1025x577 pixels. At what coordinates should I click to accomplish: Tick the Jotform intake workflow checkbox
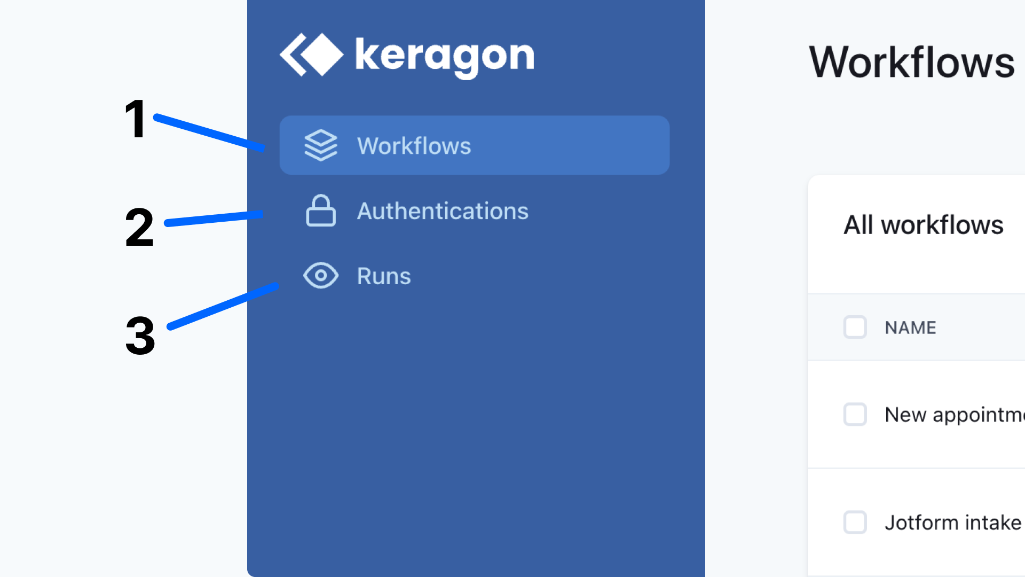click(x=855, y=523)
